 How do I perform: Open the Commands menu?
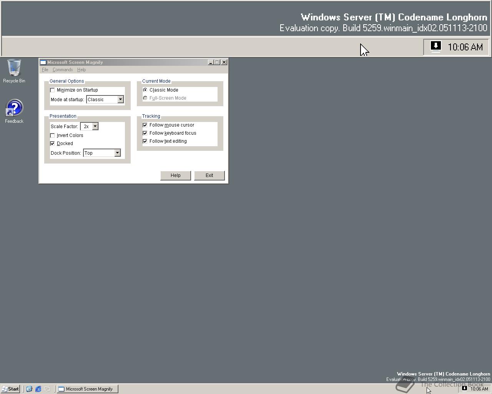(63, 70)
